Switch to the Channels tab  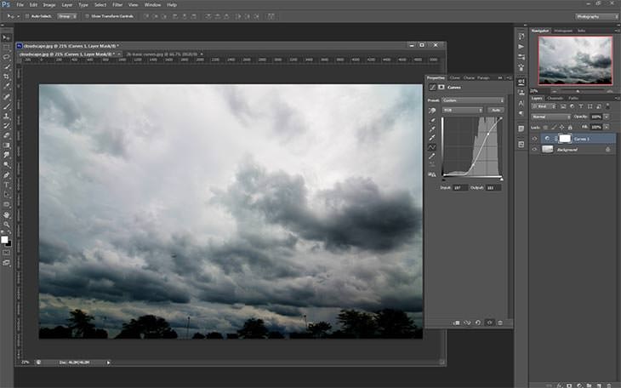pyautogui.click(x=555, y=99)
